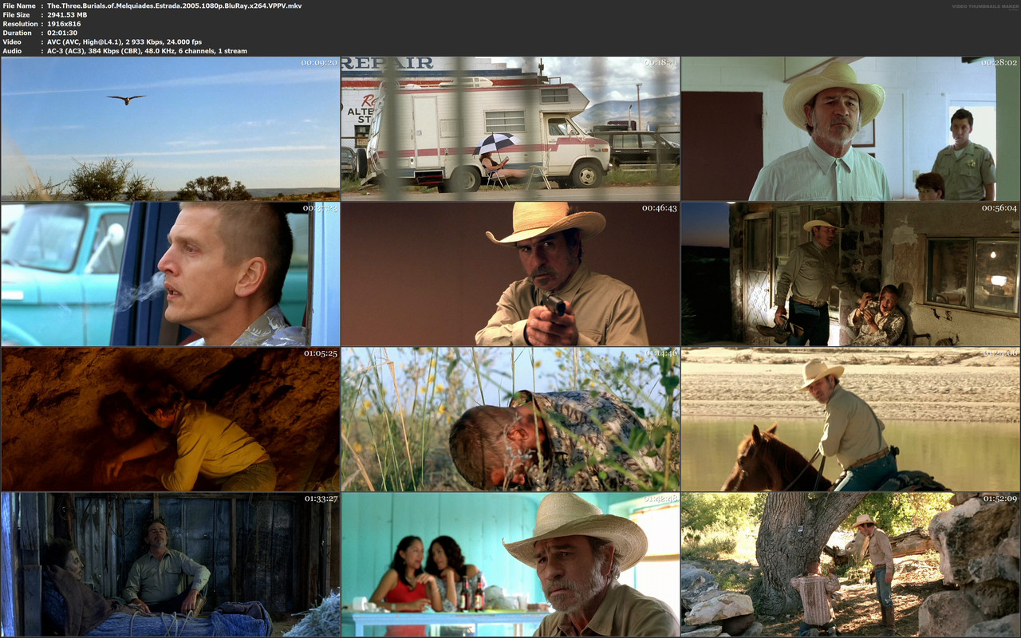
Task: Click the 01:52:09 timestamp
Action: coord(999,498)
